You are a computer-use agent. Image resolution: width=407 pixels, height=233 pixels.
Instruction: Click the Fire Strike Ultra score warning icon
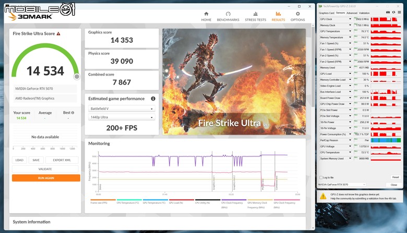[x=58, y=34]
